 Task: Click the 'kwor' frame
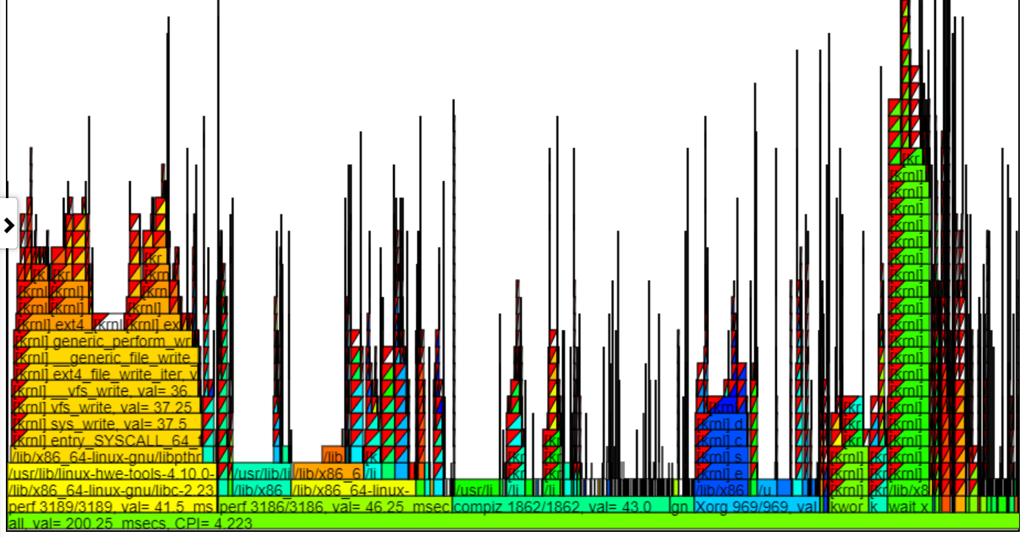[848, 506]
